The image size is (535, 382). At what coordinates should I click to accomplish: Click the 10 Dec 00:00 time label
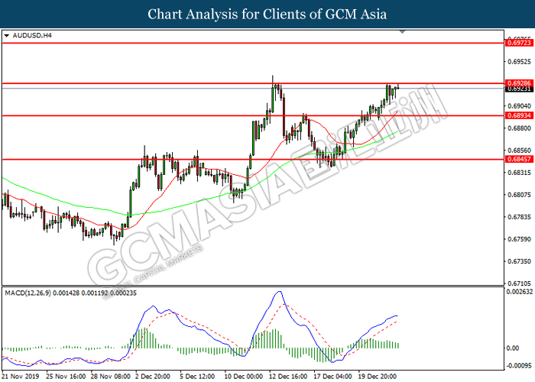click(x=244, y=377)
